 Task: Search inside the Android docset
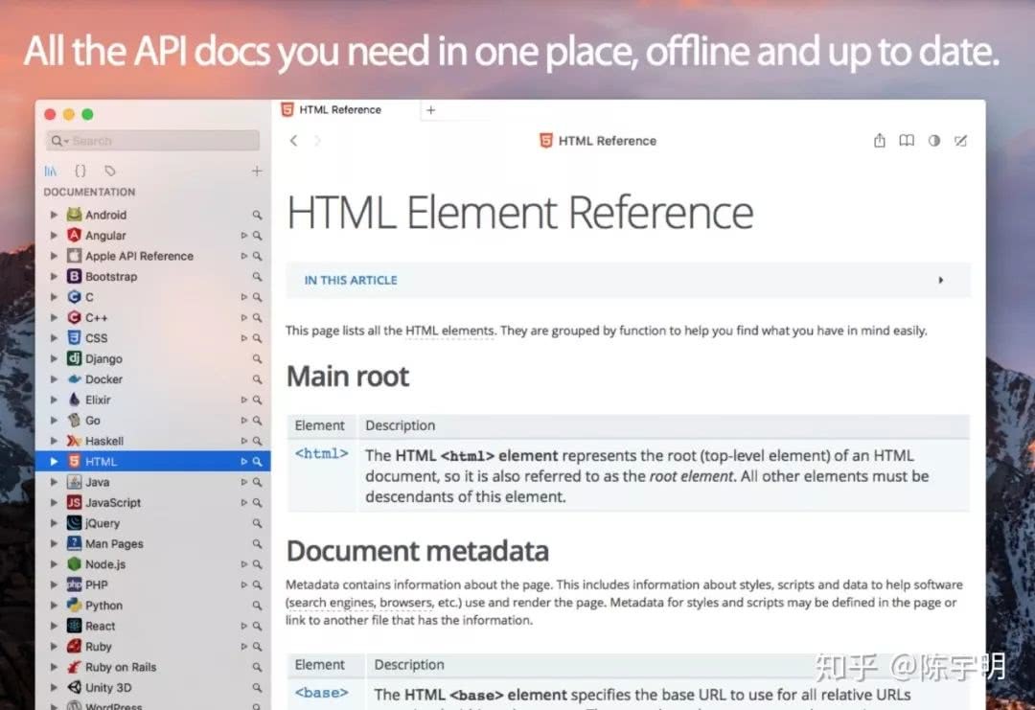tap(257, 216)
